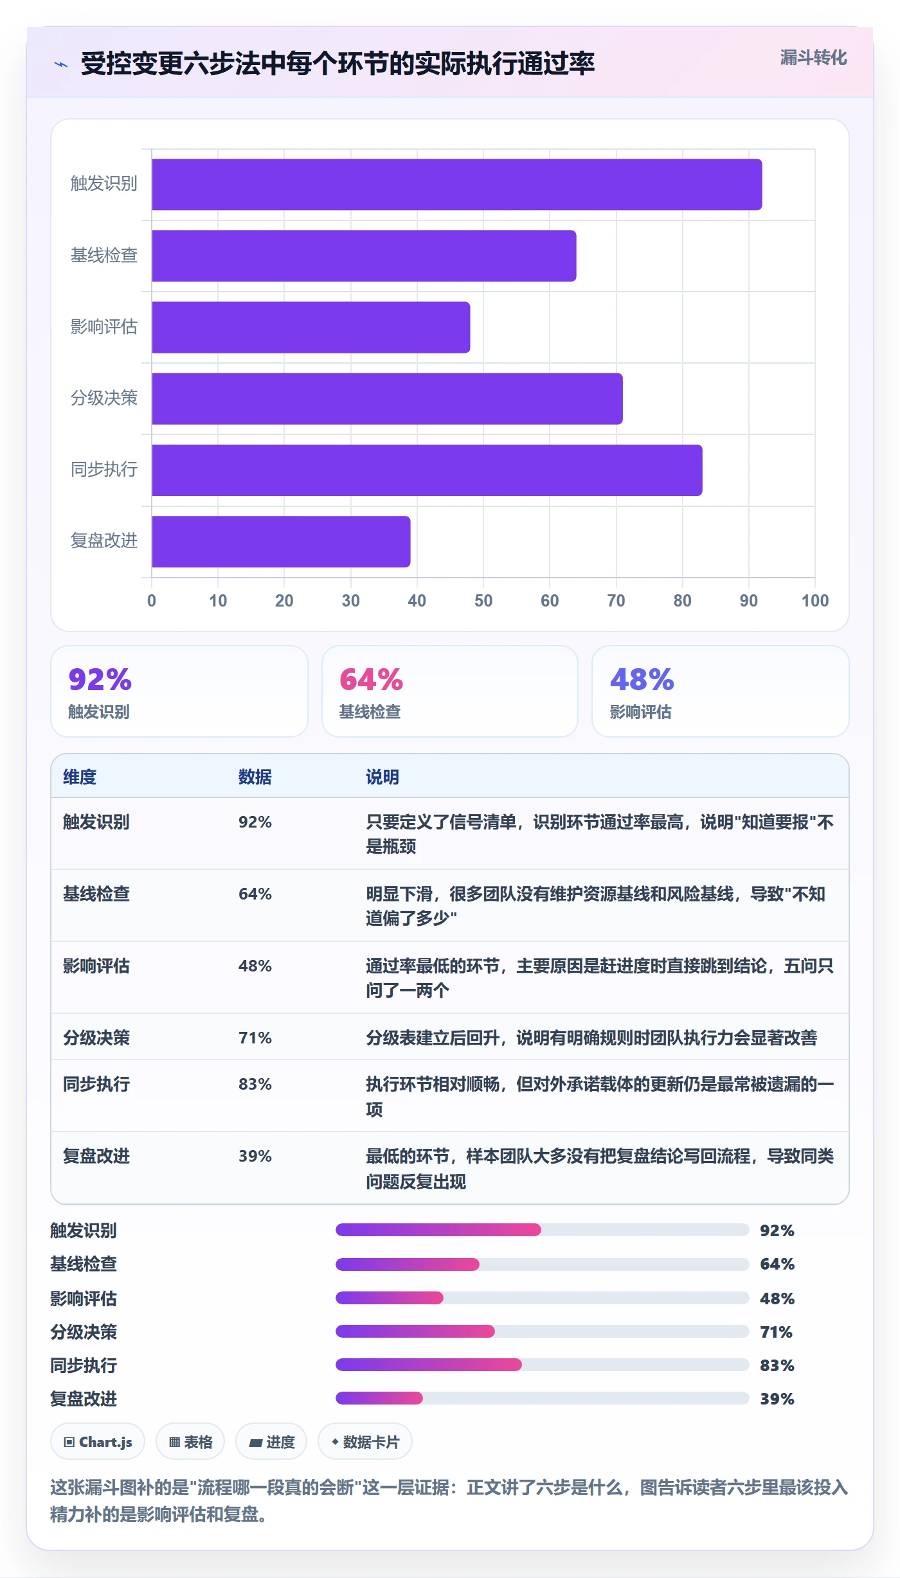Click the 复盘改进 bar in the chart

281,542
